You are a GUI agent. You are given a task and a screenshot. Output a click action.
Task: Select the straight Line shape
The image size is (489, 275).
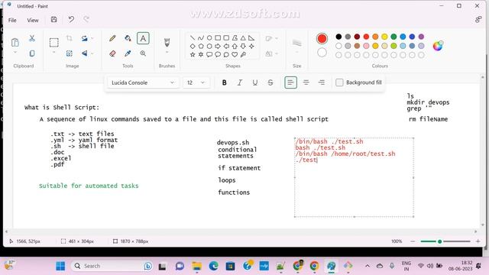coord(193,38)
